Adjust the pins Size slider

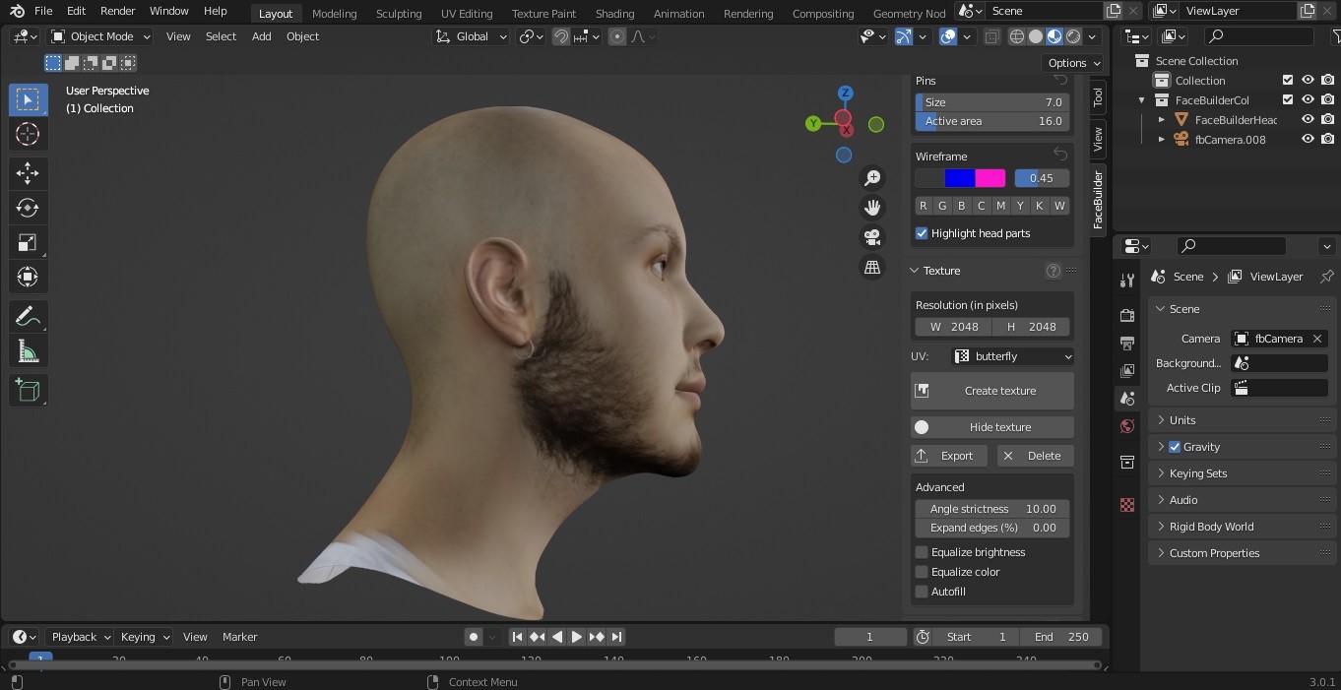992,102
